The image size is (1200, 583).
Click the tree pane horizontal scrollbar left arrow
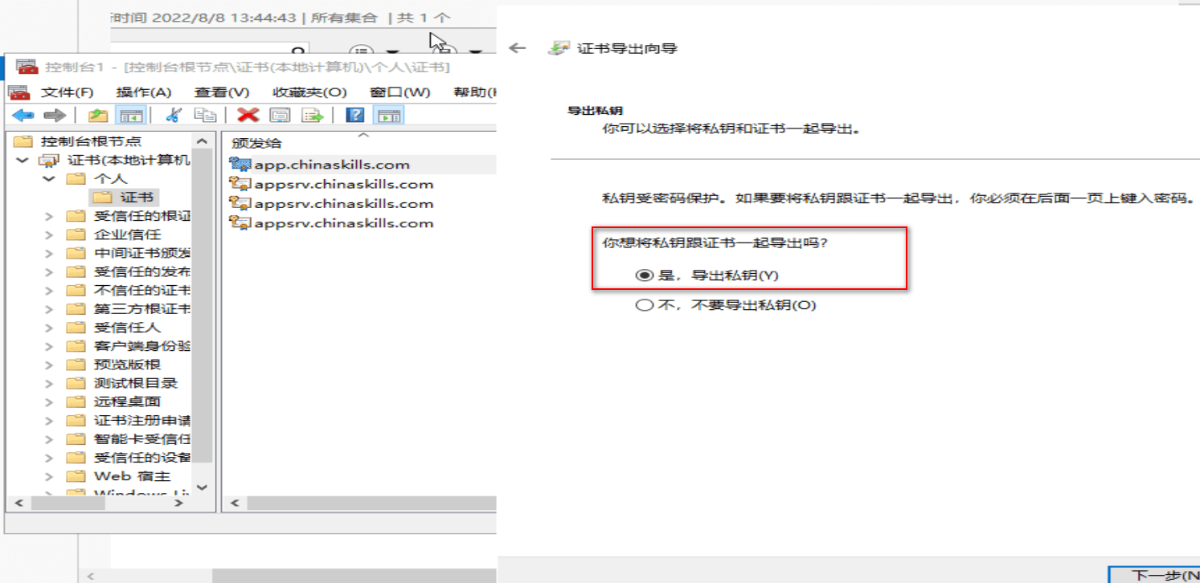tap(19, 503)
